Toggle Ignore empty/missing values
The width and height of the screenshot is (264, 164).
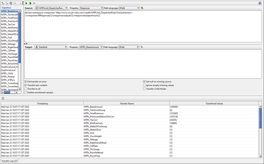pos(144,85)
